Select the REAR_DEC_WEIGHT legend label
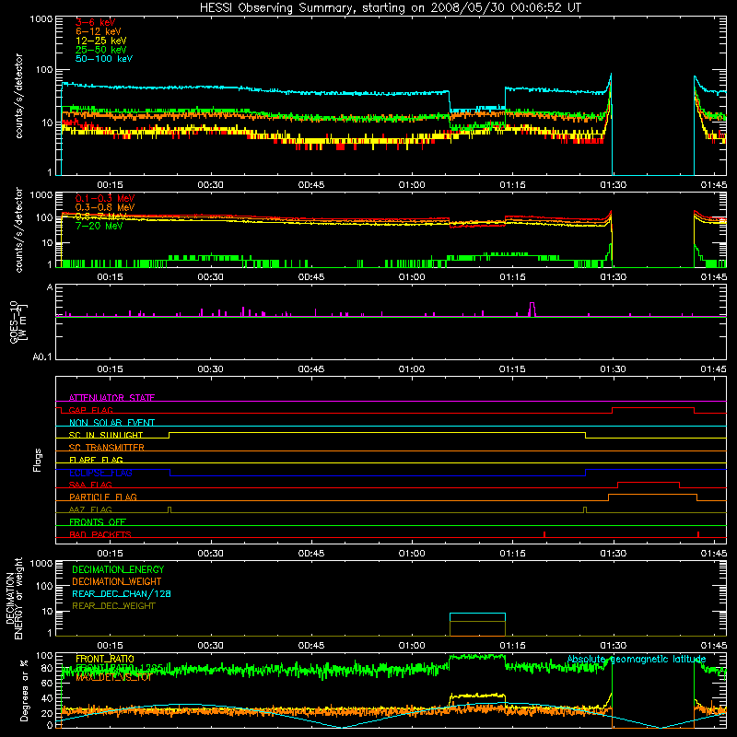This screenshot has width=737, height=737. (x=113, y=606)
